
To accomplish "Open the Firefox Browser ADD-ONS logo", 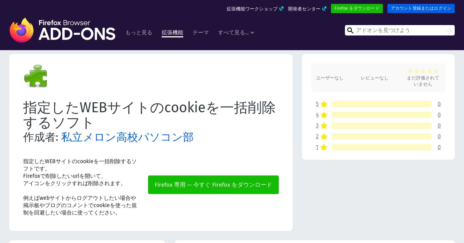I will point(63,30).
